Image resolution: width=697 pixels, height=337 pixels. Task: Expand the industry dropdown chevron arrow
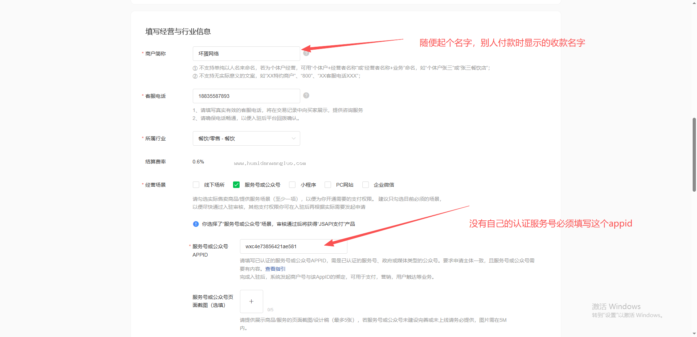(x=293, y=138)
